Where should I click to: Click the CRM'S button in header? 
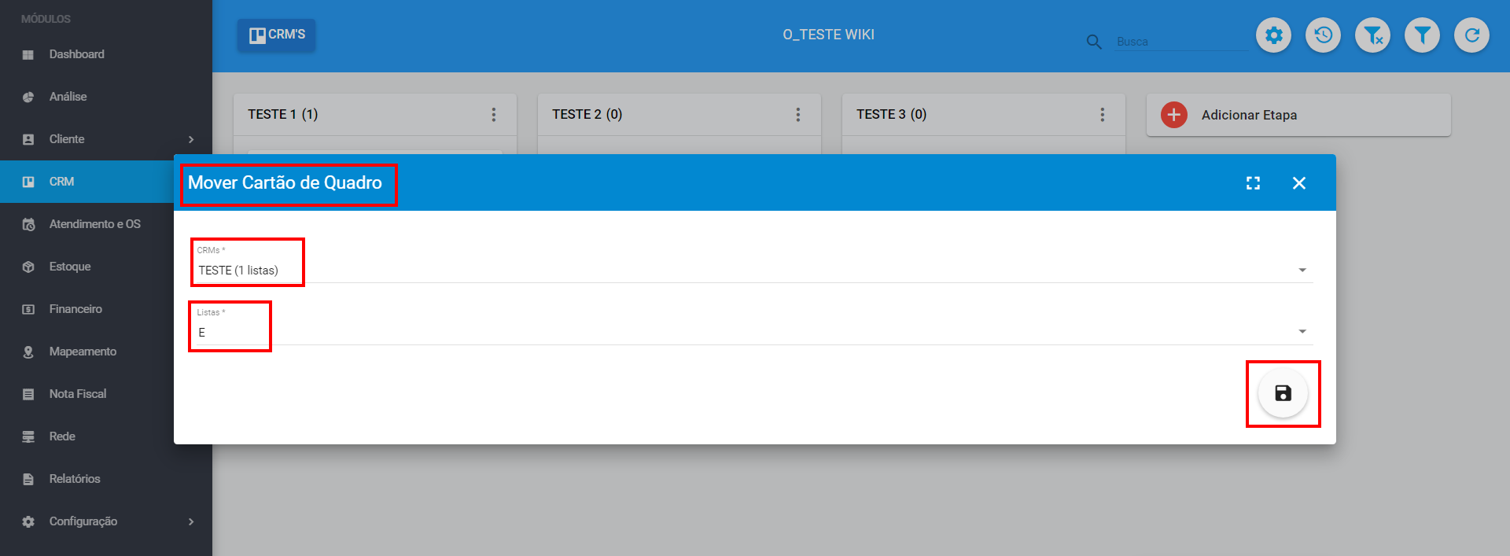pos(277,35)
